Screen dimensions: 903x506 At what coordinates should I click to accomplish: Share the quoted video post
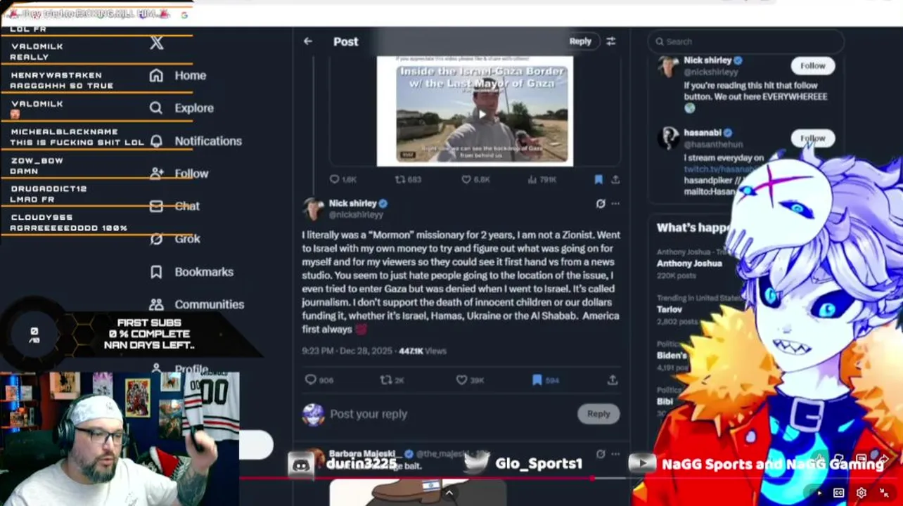(615, 180)
